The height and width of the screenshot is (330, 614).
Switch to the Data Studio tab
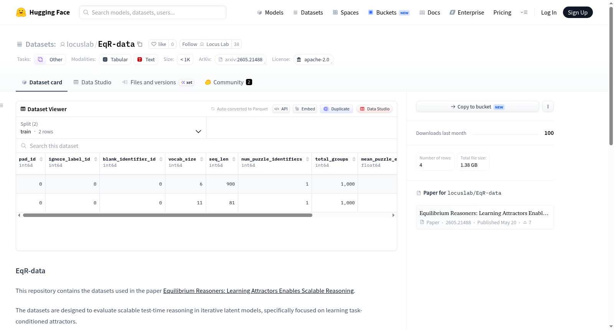pos(92,82)
